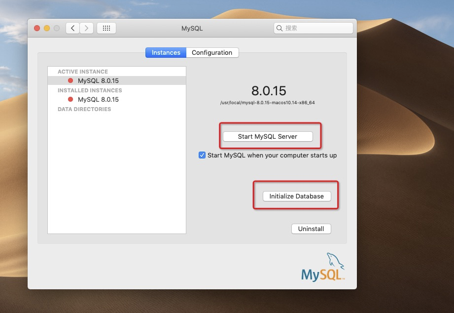The image size is (454, 313).
Task: Click the MySQL window title text
Action: coord(192,29)
